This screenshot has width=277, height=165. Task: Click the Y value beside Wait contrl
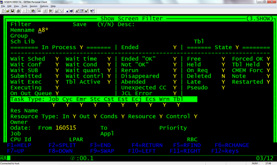[x=109, y=76]
